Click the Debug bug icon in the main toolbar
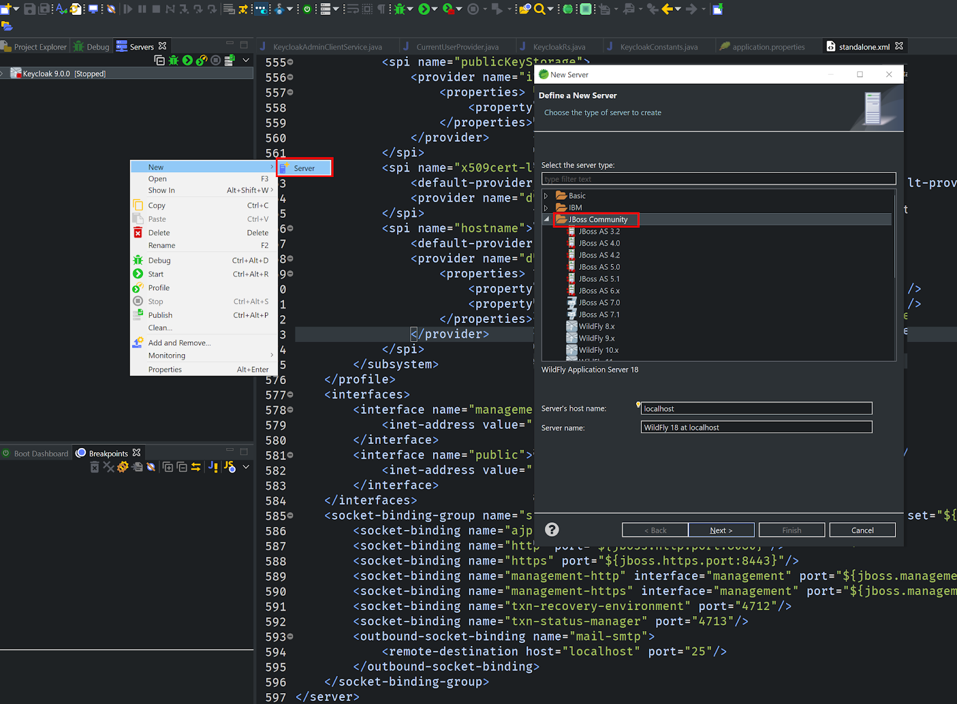Screen dimensions: 957x704 point(400,9)
